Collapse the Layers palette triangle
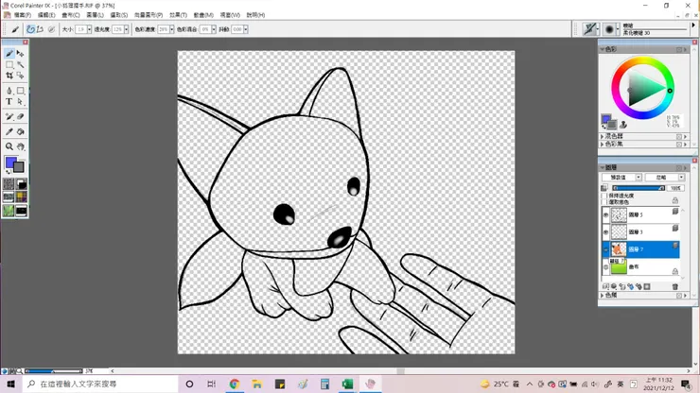Screen dimensions: 700x393 (603, 167)
